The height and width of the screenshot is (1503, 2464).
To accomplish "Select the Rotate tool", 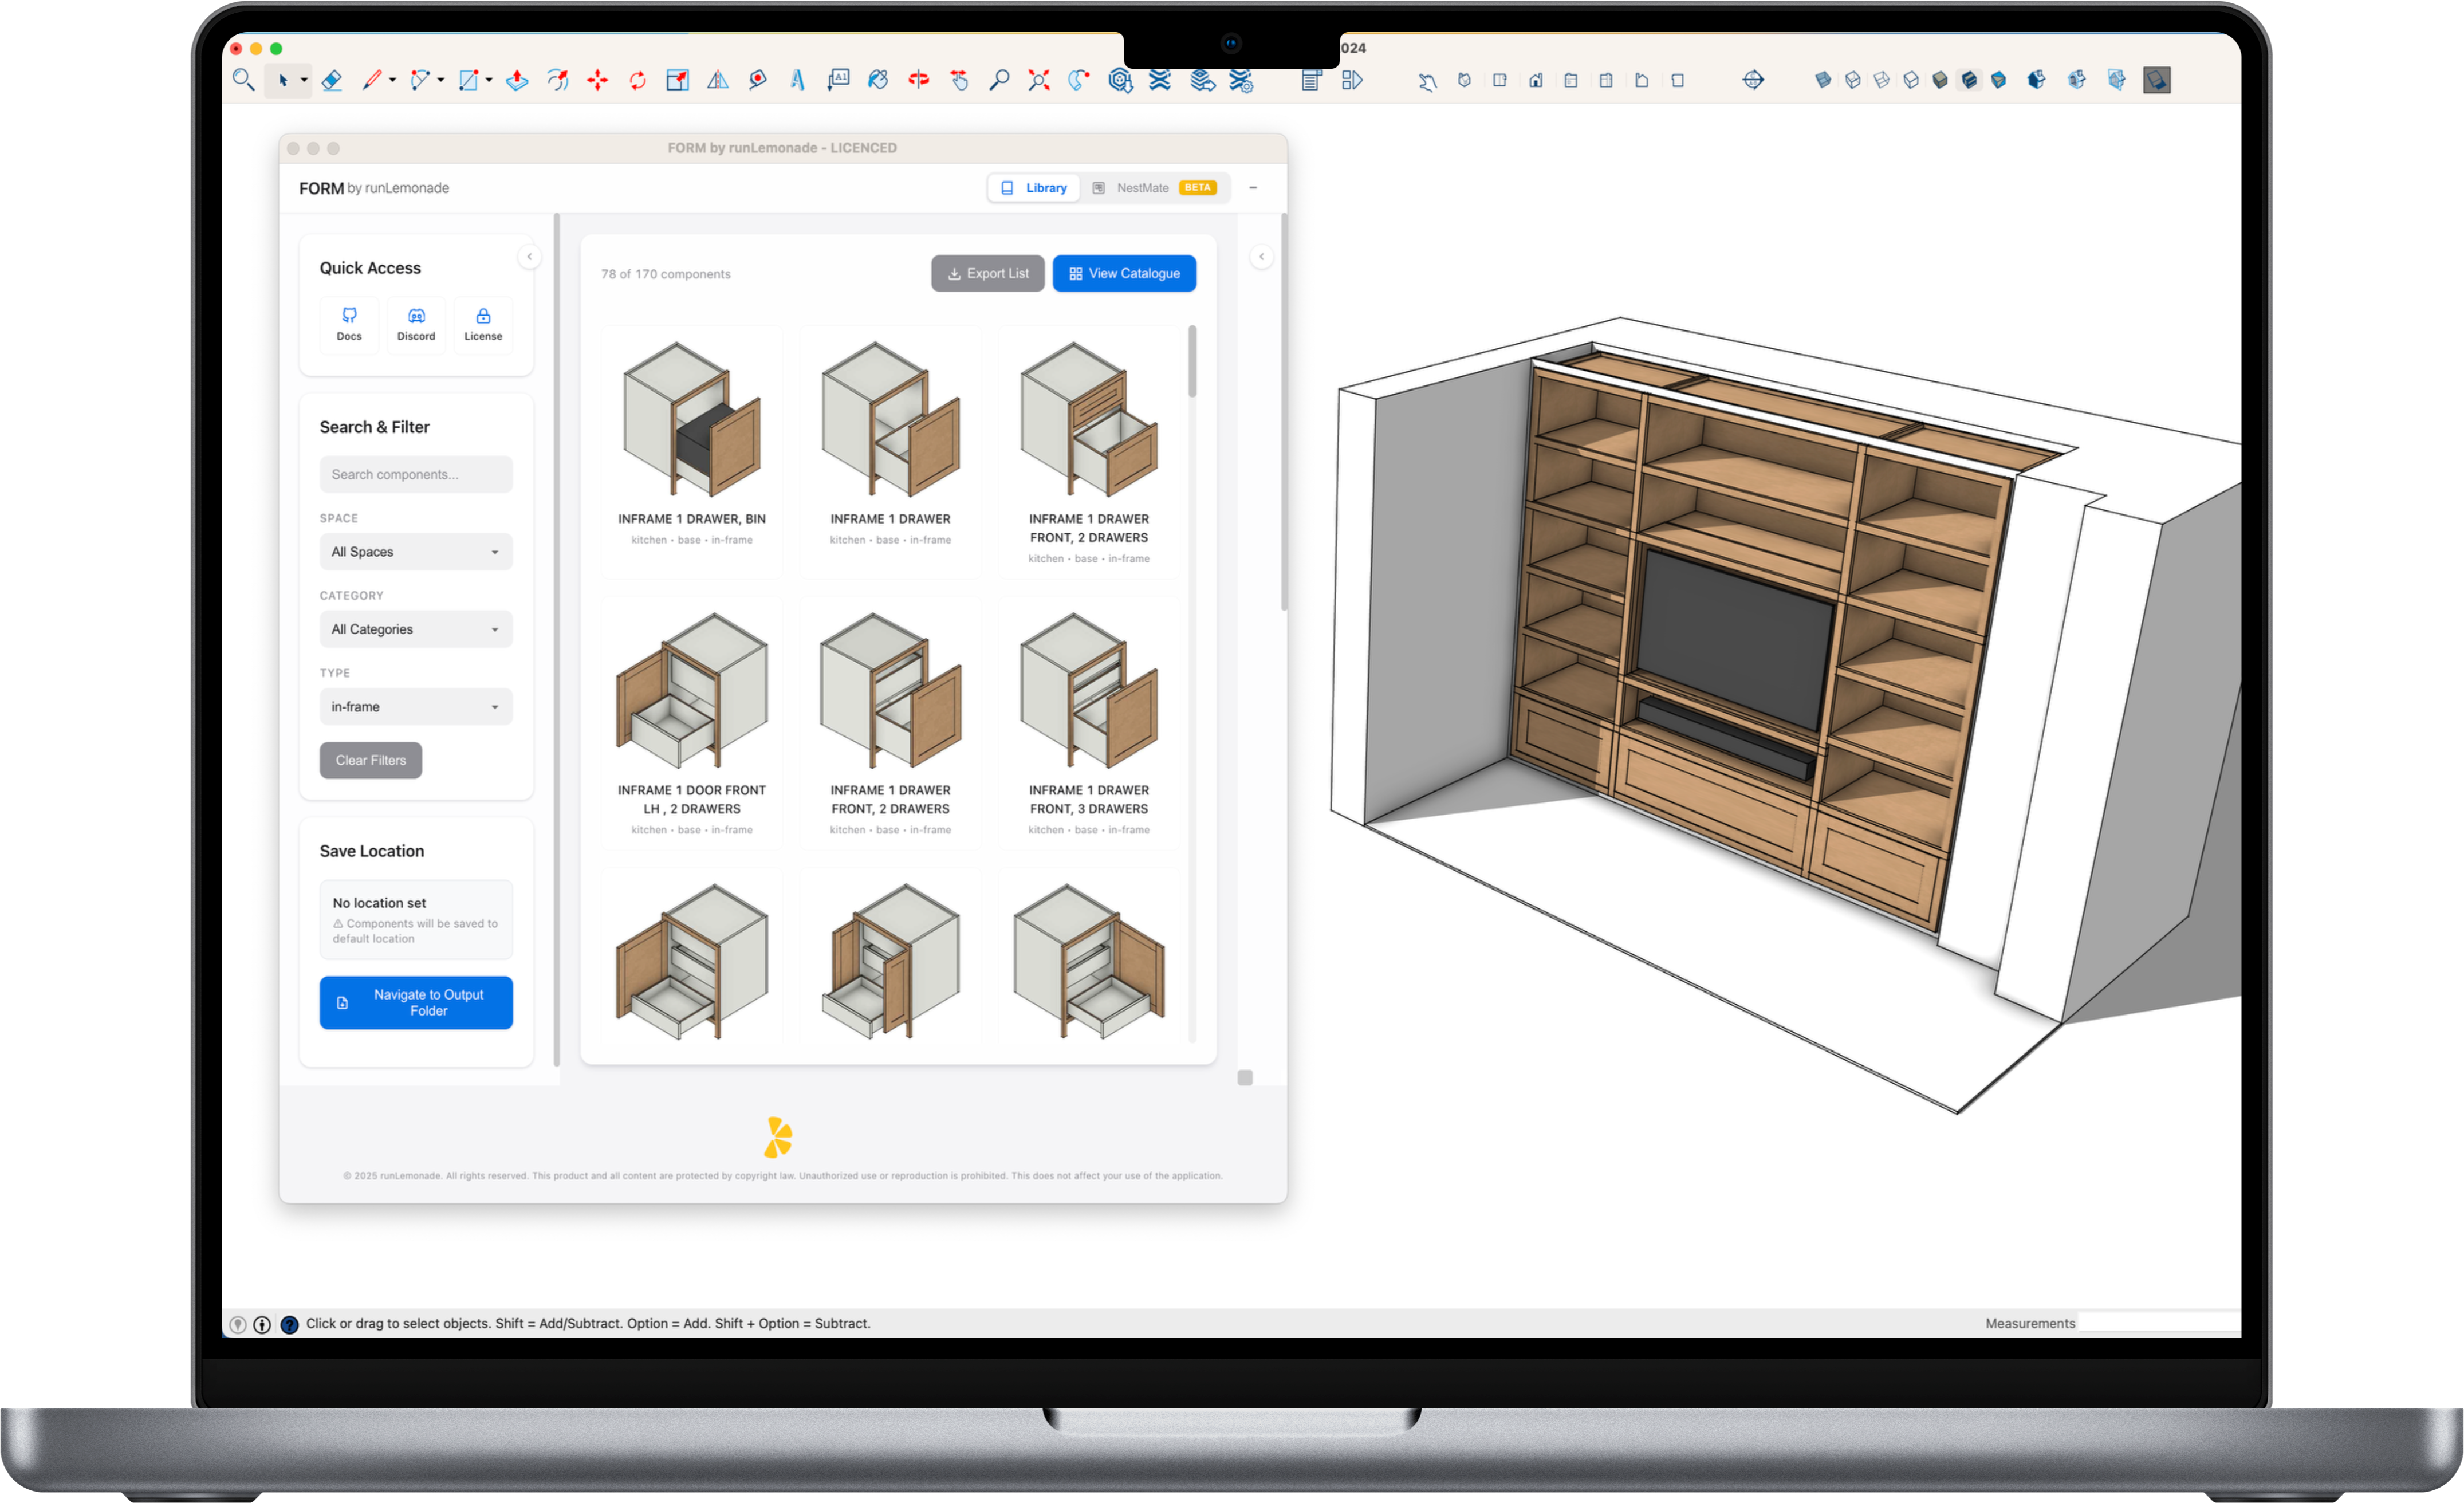I will (x=637, y=80).
